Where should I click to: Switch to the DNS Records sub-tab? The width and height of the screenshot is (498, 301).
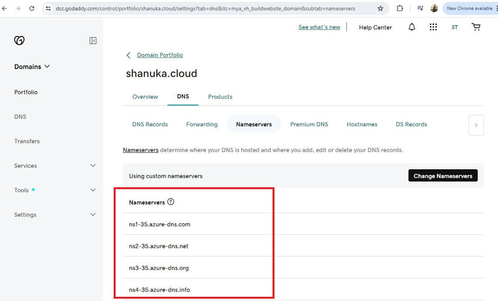click(x=150, y=125)
